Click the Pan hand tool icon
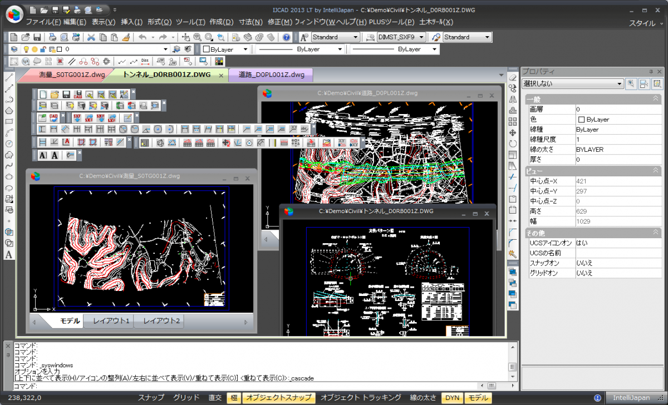 point(186,37)
